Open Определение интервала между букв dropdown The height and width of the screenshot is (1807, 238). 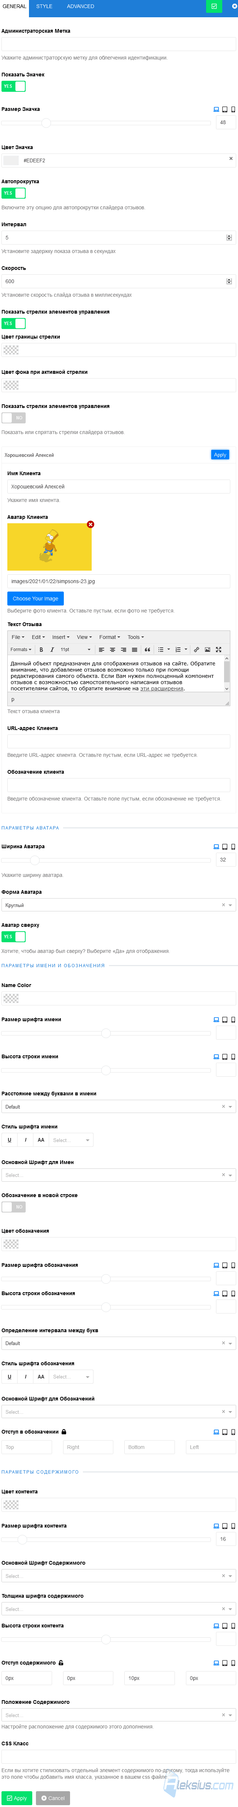point(118,1343)
